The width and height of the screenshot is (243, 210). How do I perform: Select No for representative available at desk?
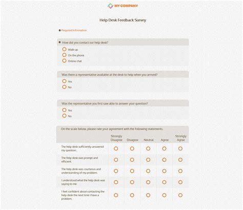pyautogui.click(x=64, y=87)
